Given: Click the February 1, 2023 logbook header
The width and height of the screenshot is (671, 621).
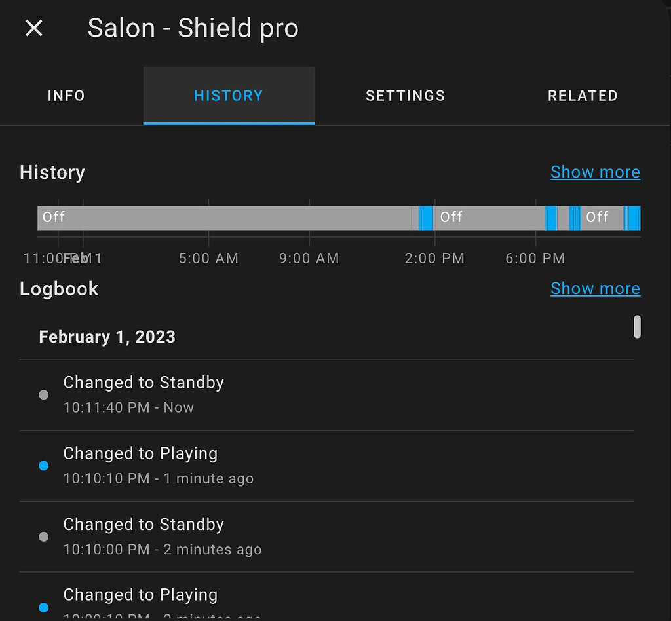Looking at the screenshot, I should (107, 336).
